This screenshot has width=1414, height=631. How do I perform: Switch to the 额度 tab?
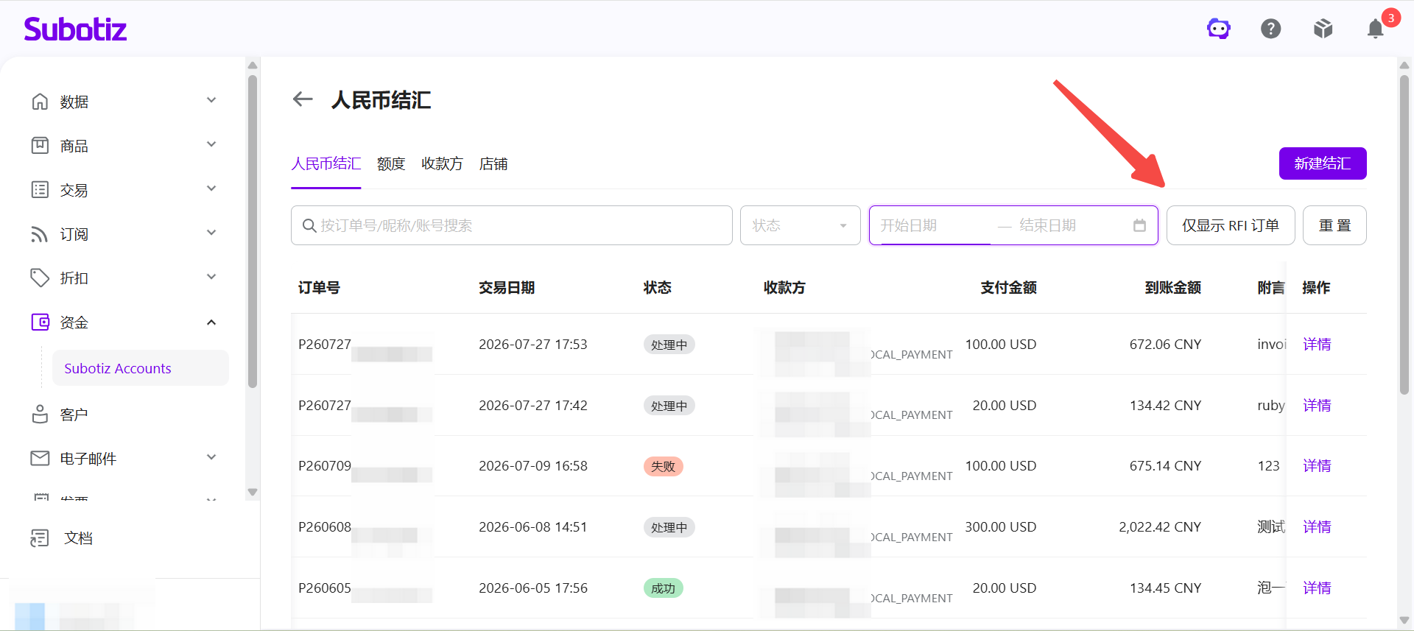click(x=391, y=163)
